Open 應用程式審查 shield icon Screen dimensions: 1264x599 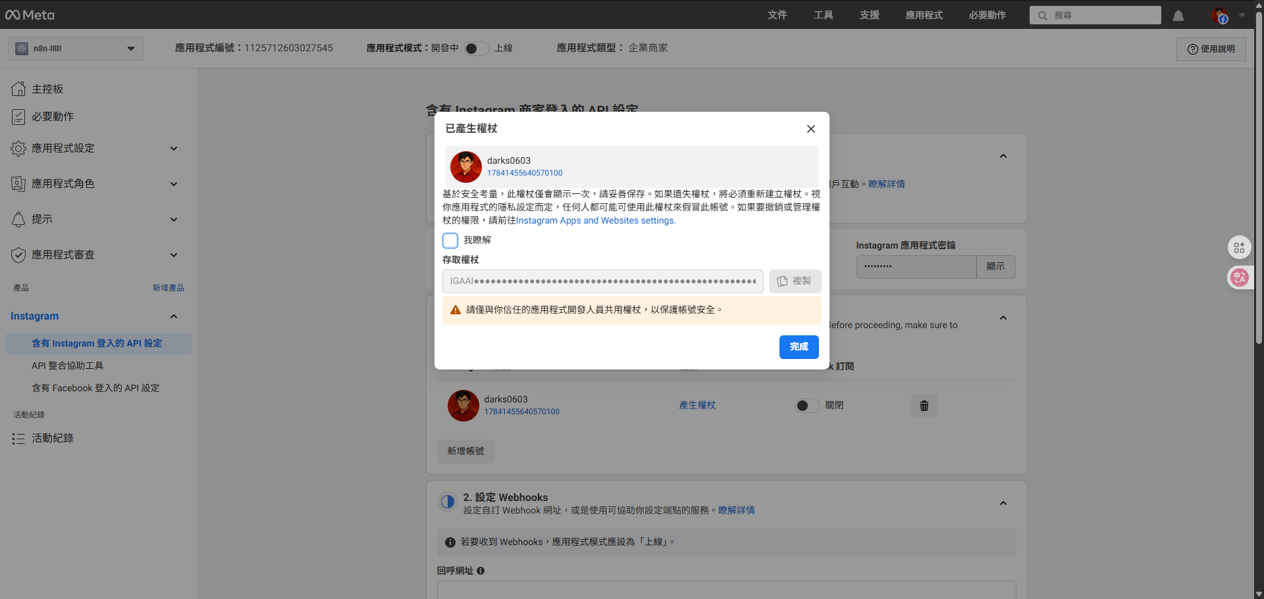click(18, 254)
